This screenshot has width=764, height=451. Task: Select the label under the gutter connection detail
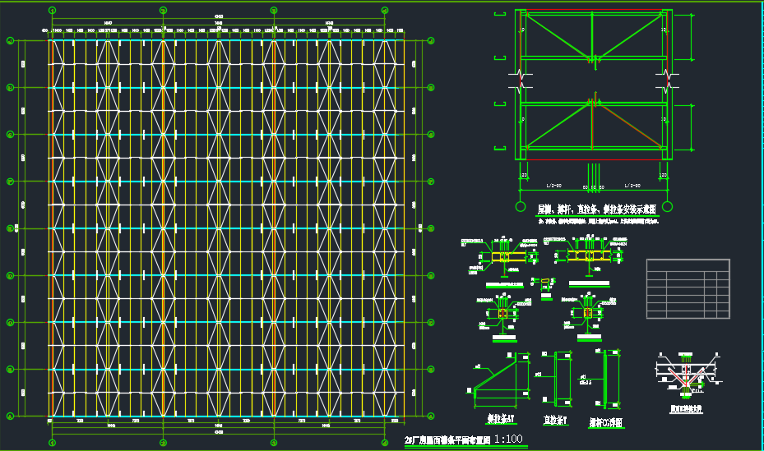pos(686,409)
